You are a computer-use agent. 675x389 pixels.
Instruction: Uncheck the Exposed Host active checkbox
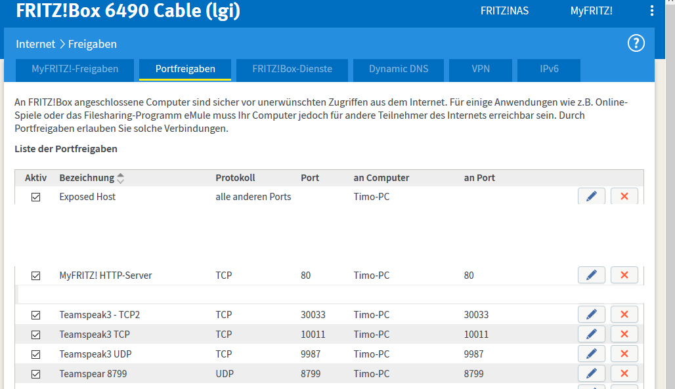pos(36,197)
